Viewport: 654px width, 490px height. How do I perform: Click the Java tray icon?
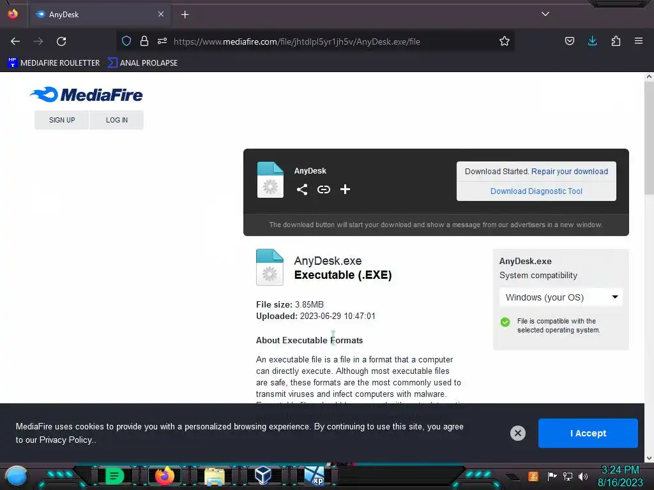click(x=533, y=476)
